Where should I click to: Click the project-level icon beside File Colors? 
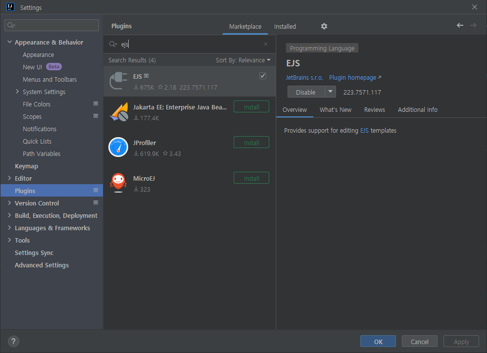tap(96, 104)
